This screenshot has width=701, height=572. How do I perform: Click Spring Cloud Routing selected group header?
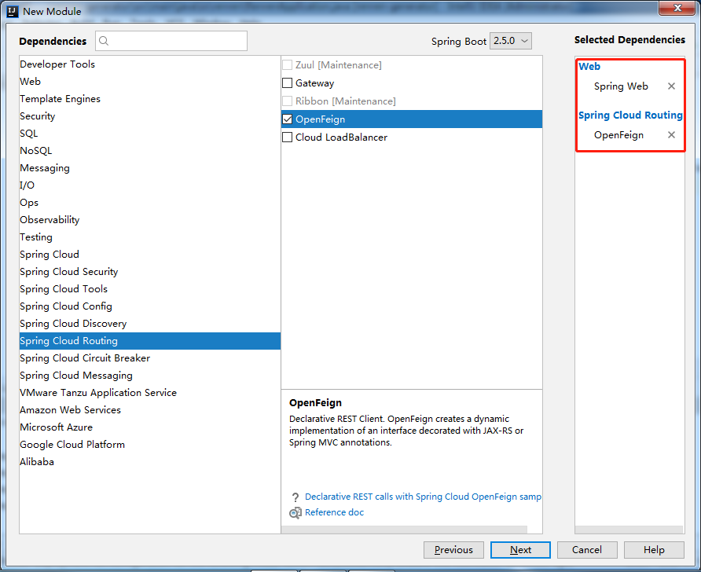[630, 115]
